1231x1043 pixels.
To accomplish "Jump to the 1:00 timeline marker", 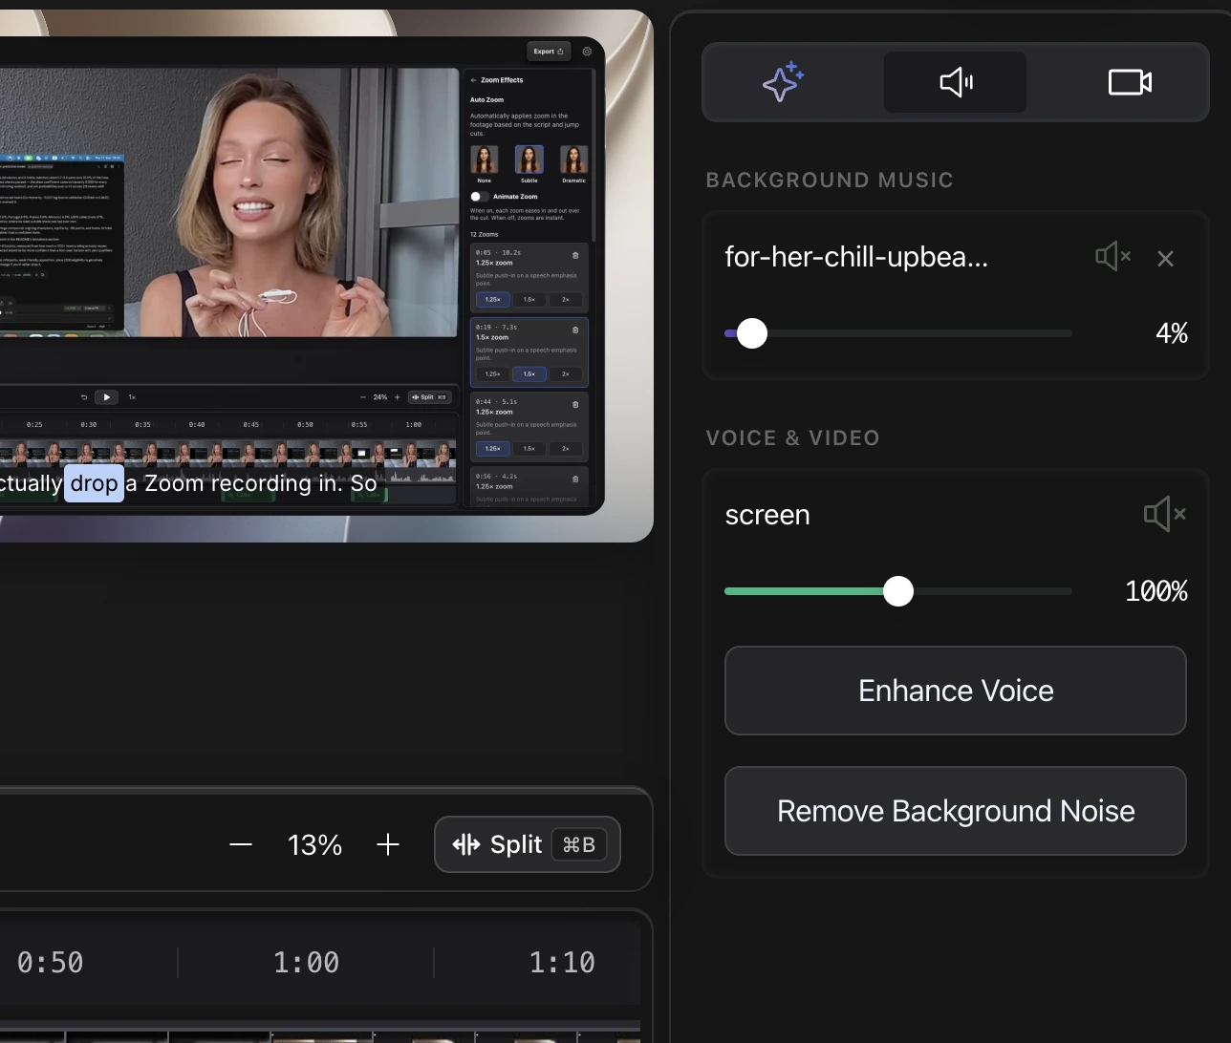I will (x=306, y=962).
